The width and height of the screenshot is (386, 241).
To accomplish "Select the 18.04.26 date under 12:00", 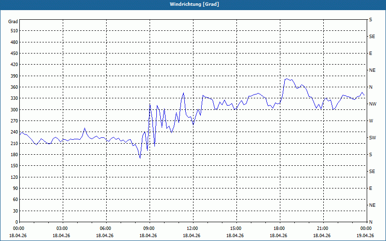I will point(192,236).
